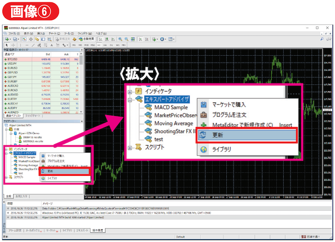Click the zoom in magnifier icon
Viewport: 335px width, 242px height.
pyautogui.click(x=120, y=39)
